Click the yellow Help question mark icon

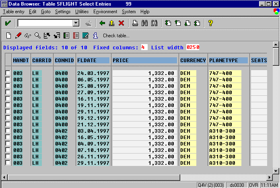click(x=210, y=23)
